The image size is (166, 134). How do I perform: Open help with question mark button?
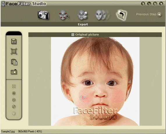tap(143, 4)
